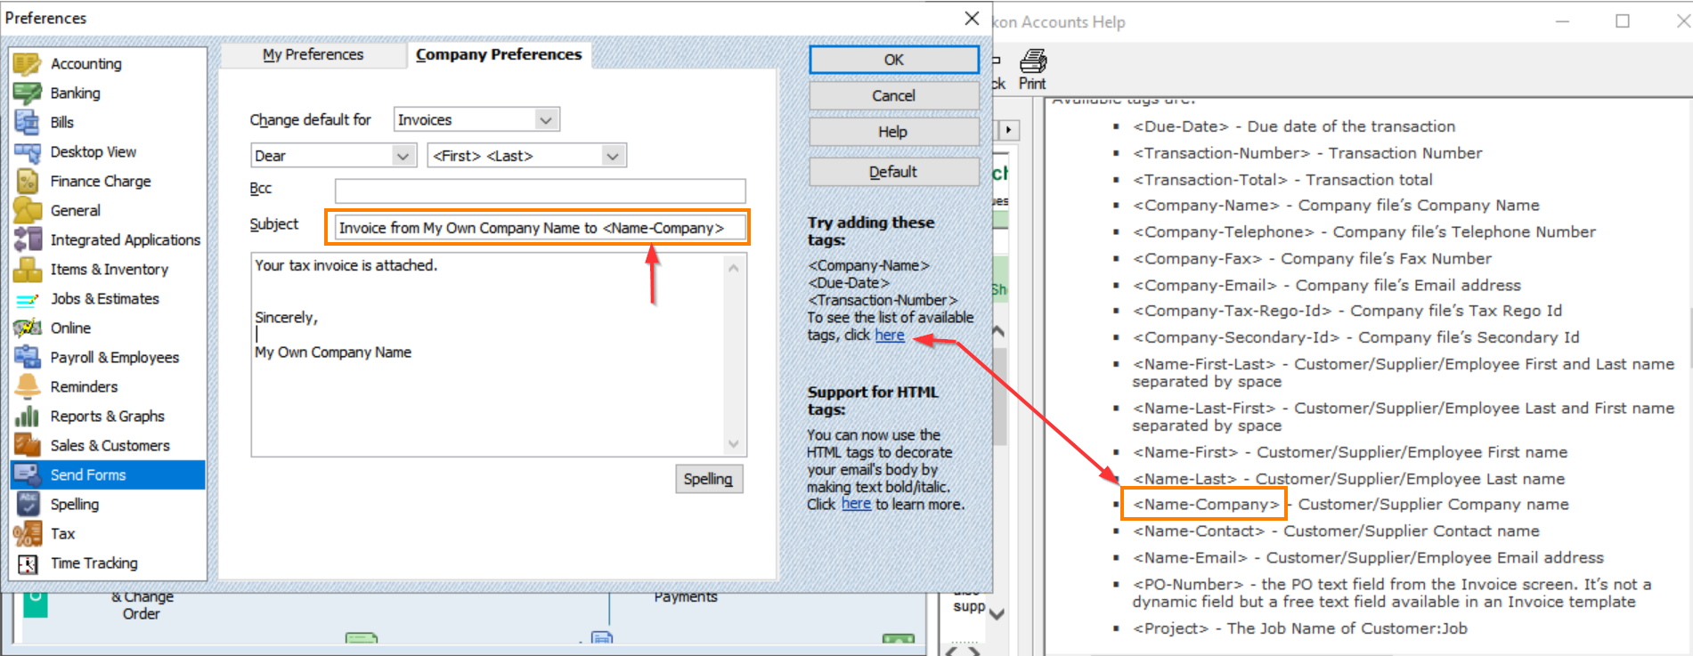Open Accounting preferences icon
Image resolution: width=1693 pixels, height=656 pixels.
click(x=28, y=63)
